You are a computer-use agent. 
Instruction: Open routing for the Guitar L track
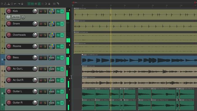tap(52, 92)
